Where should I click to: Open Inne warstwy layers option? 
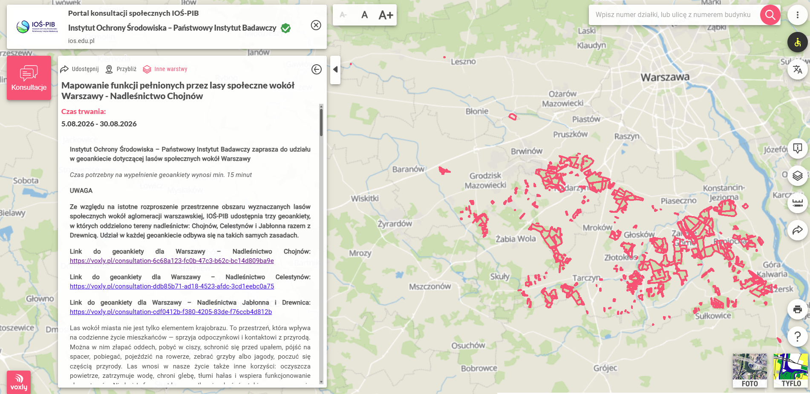click(165, 69)
